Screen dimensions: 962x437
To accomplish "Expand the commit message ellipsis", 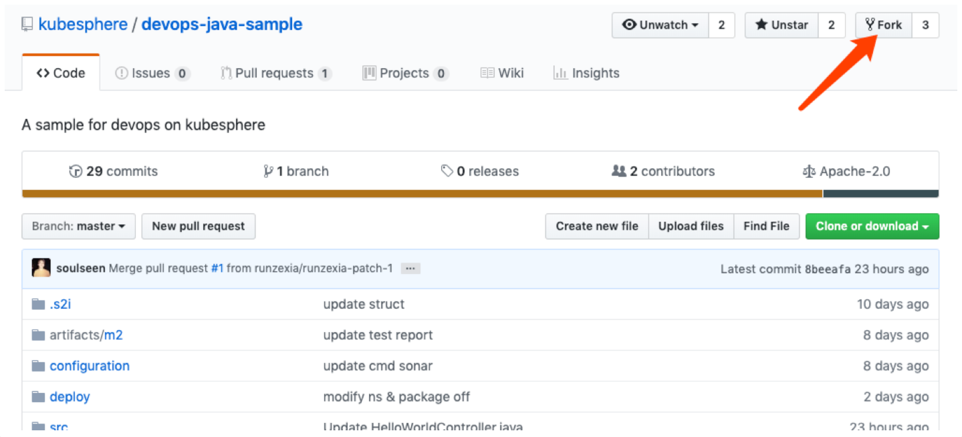I will point(410,269).
